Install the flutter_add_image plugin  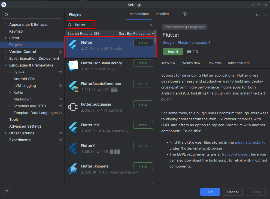(x=143, y=104)
